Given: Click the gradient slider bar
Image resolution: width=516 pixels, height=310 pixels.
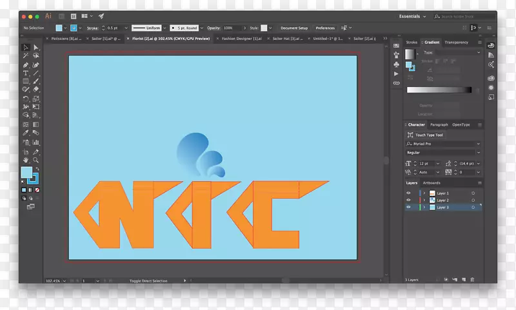Looking at the screenshot, I should click(x=439, y=90).
